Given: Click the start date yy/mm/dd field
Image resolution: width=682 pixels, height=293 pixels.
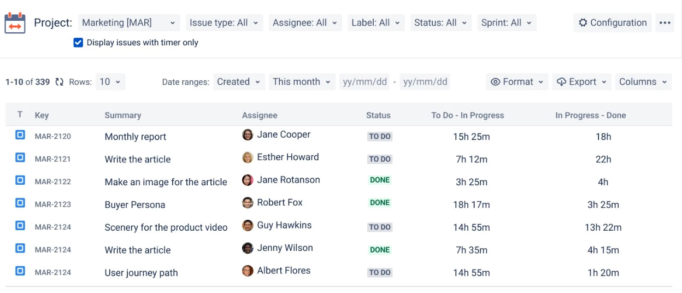Looking at the screenshot, I should 365,82.
